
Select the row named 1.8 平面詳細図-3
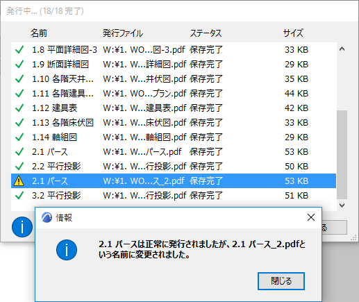pos(174,49)
